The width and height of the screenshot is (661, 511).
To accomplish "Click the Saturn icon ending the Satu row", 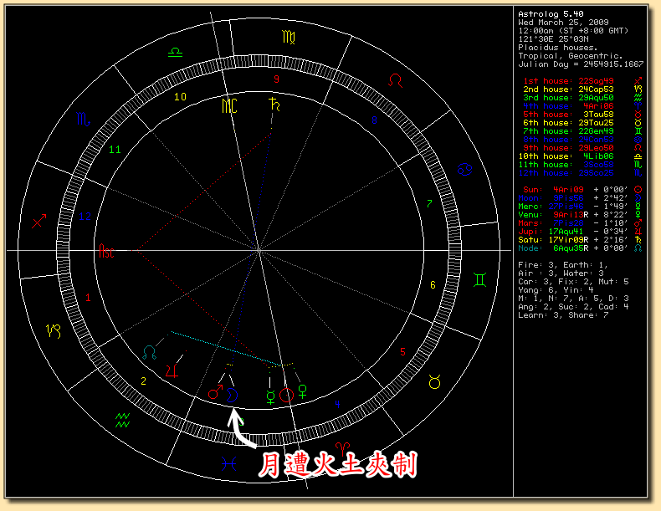I will tap(638, 240).
